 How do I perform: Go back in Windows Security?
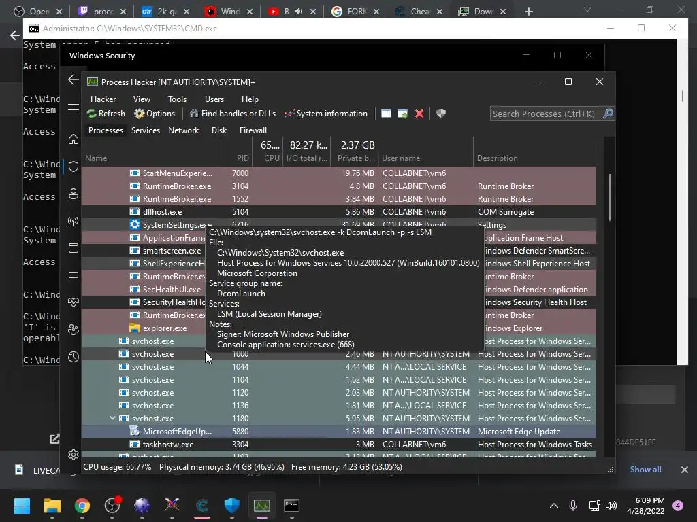tap(74, 80)
